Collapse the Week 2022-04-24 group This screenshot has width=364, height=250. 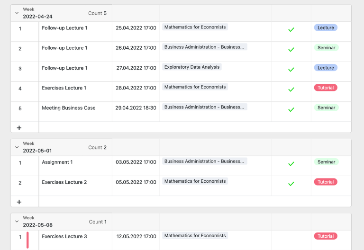tap(17, 13)
